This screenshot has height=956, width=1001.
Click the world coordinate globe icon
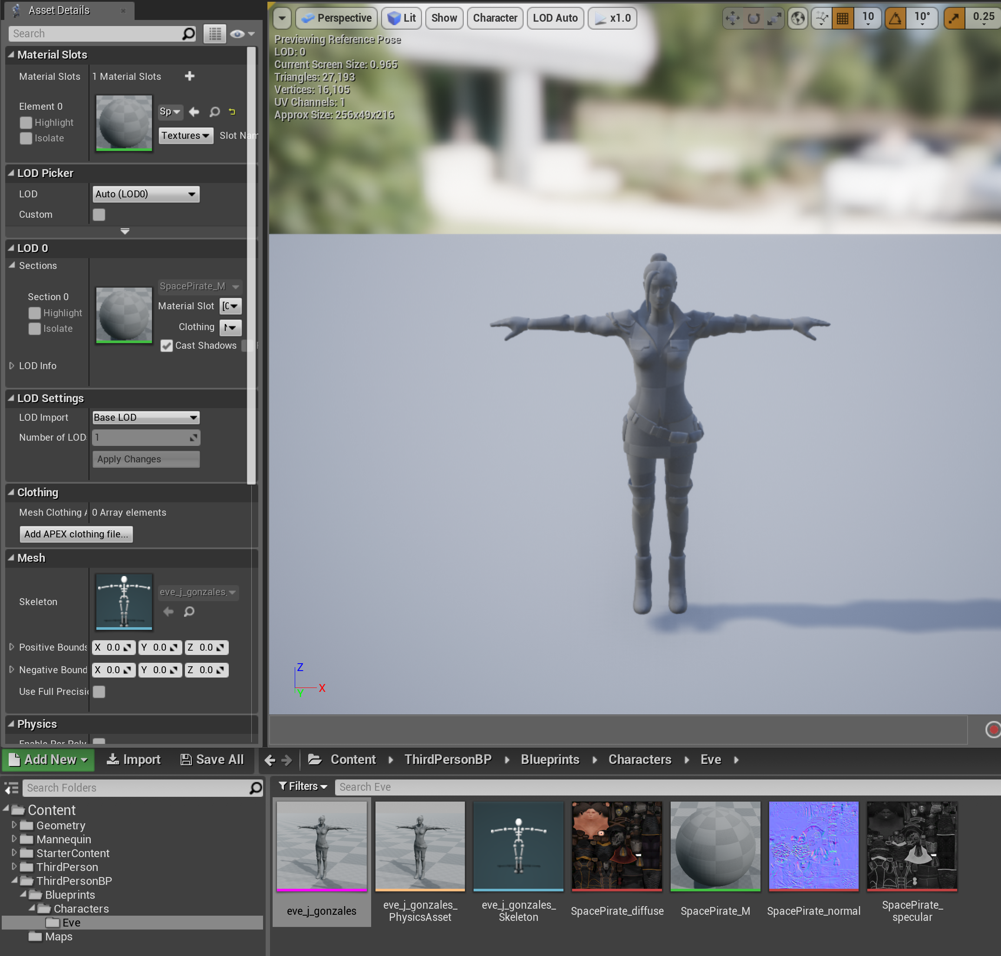797,18
